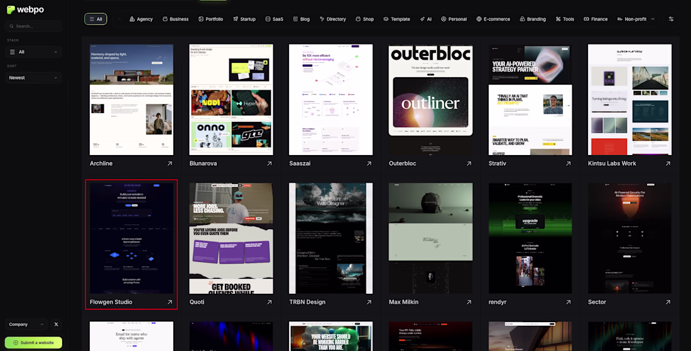Click the TRBN Design title link
Screen dimensions: 691x351
click(307, 302)
